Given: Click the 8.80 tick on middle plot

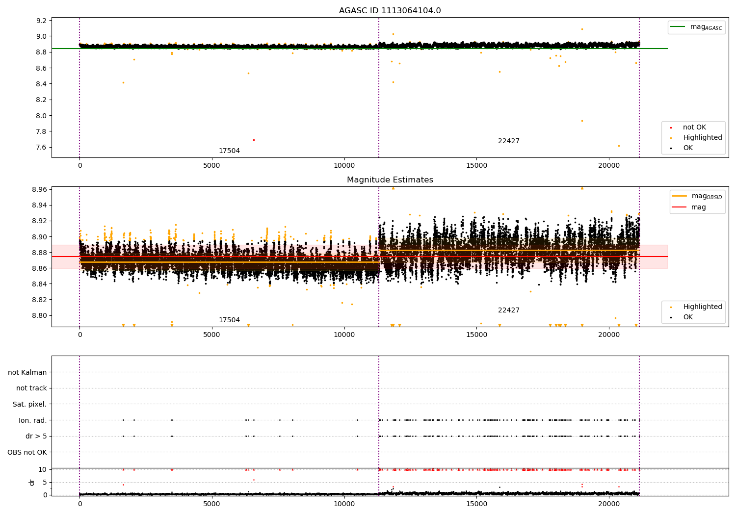Looking at the screenshot, I should 40,315.
